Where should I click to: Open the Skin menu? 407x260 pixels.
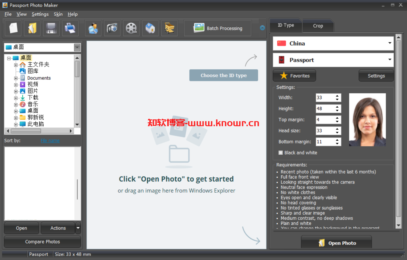point(58,14)
